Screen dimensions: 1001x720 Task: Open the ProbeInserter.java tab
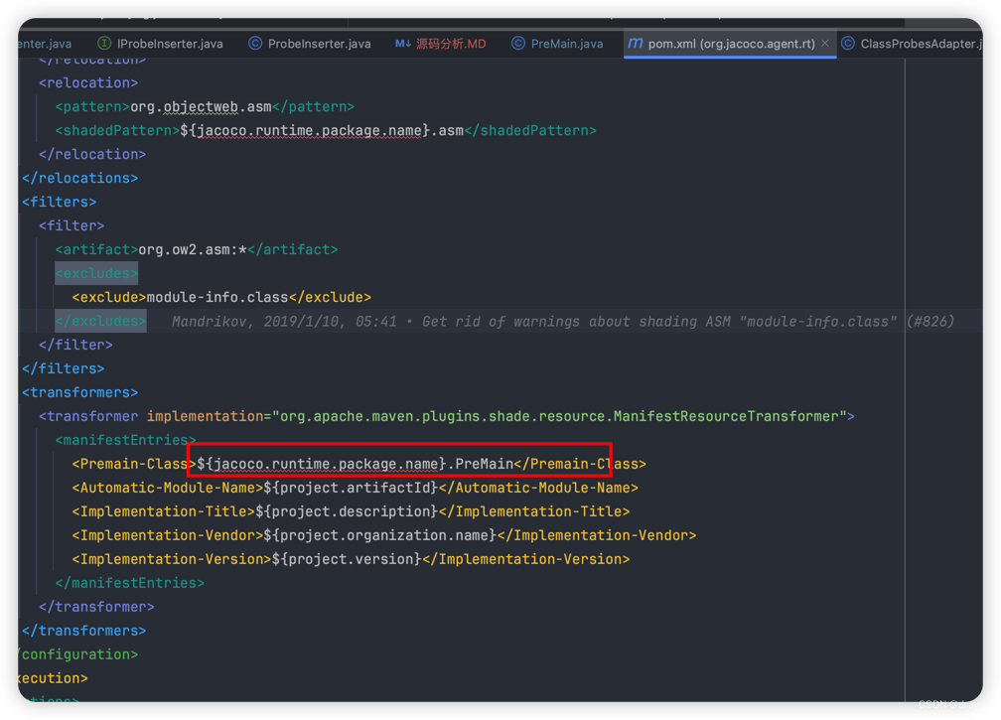tap(310, 44)
